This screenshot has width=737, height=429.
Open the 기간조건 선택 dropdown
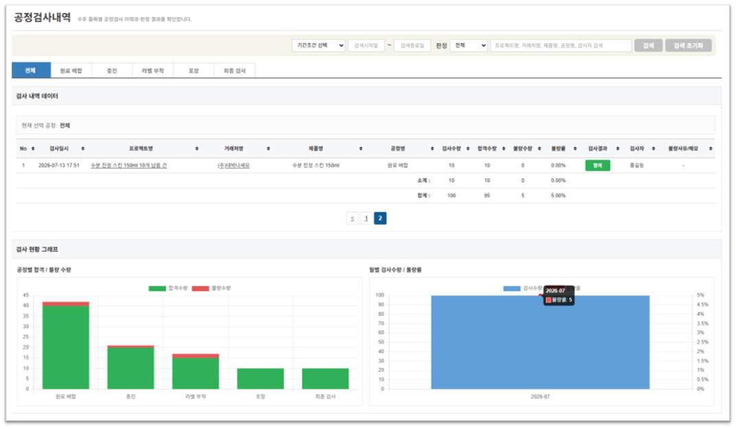click(x=318, y=45)
